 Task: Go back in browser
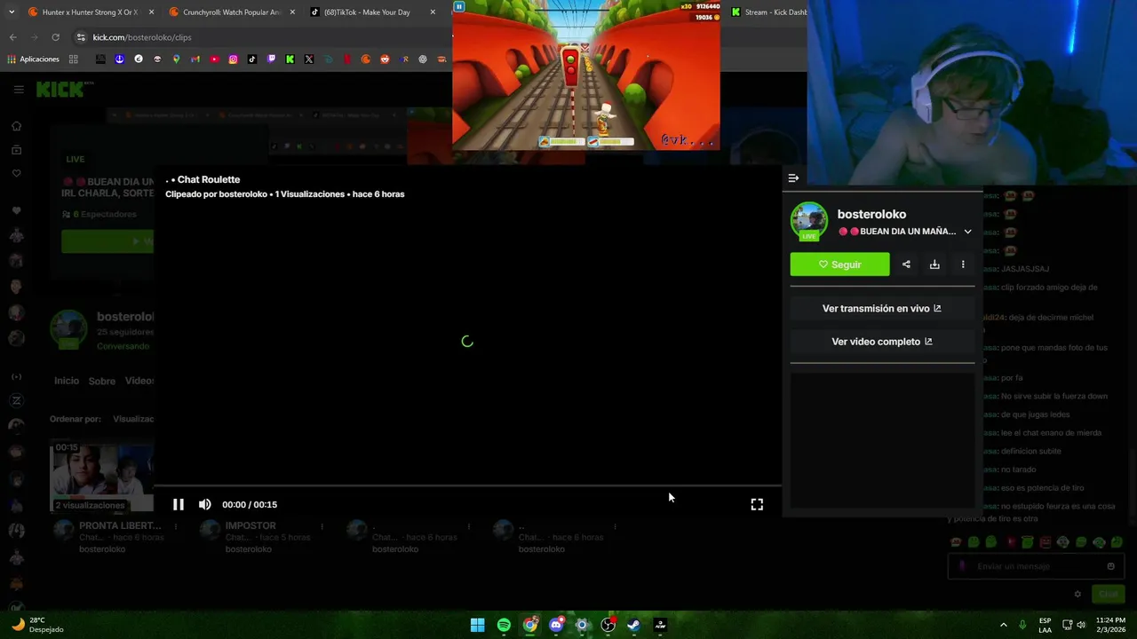pyautogui.click(x=12, y=37)
